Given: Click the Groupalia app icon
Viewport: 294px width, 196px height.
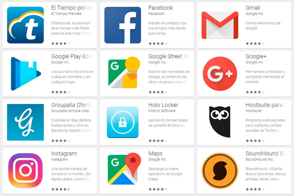Looking at the screenshot, I should 25,122.
